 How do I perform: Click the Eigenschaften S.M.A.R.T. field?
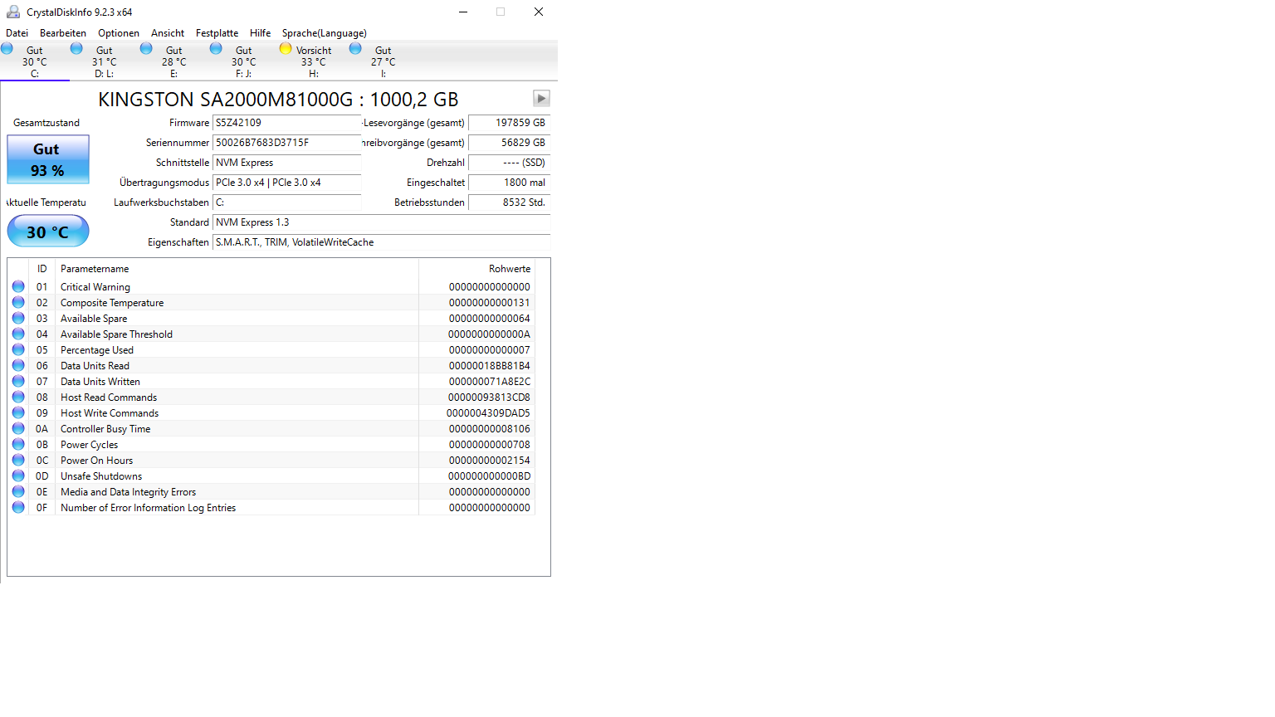coord(382,242)
